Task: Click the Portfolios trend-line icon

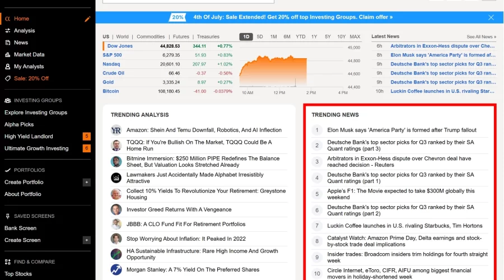Action: [8, 170]
